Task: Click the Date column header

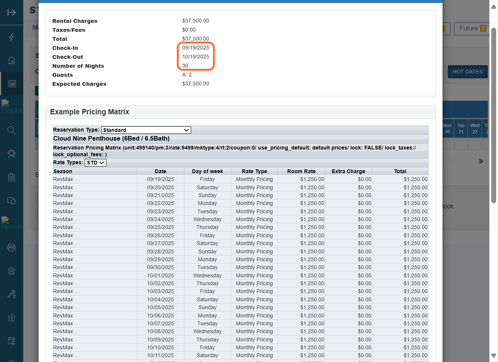Action: [160, 171]
